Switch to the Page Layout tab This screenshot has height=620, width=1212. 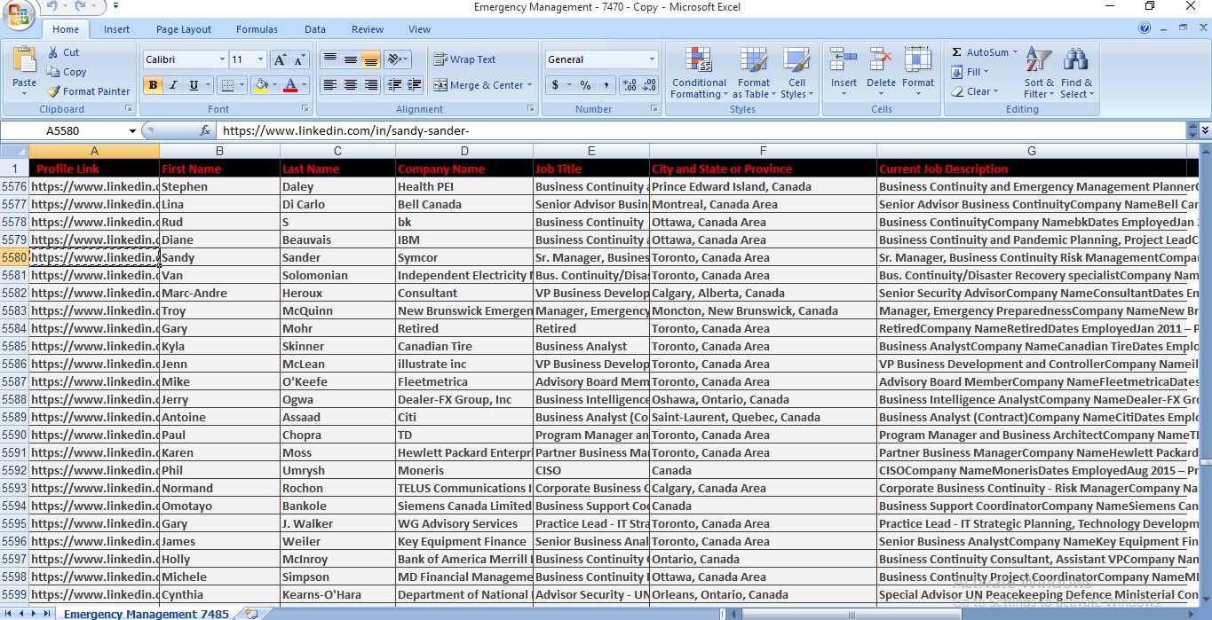tap(184, 29)
